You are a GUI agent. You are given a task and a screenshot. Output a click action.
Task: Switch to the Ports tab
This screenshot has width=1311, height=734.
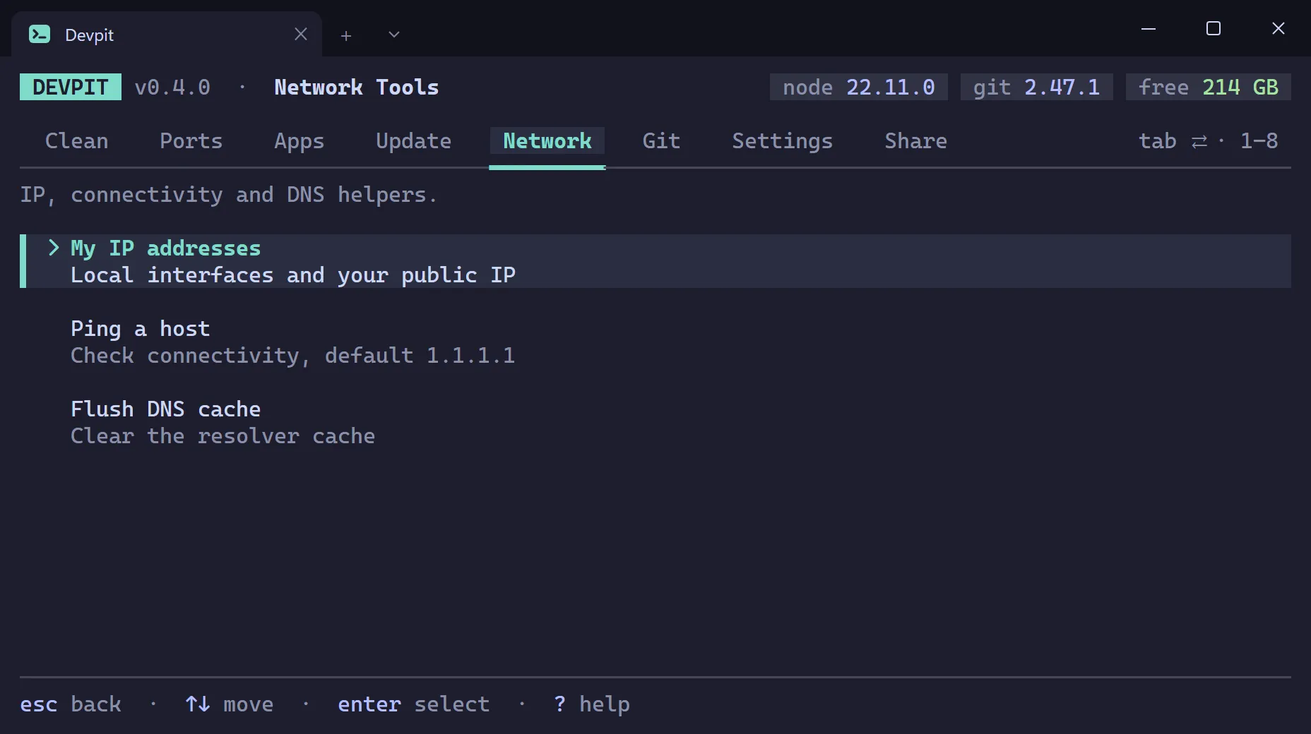tap(191, 141)
